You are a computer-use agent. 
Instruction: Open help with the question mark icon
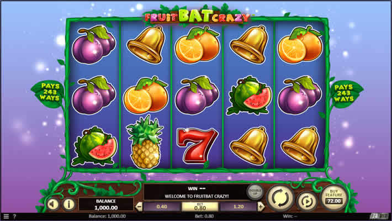[14, 217]
